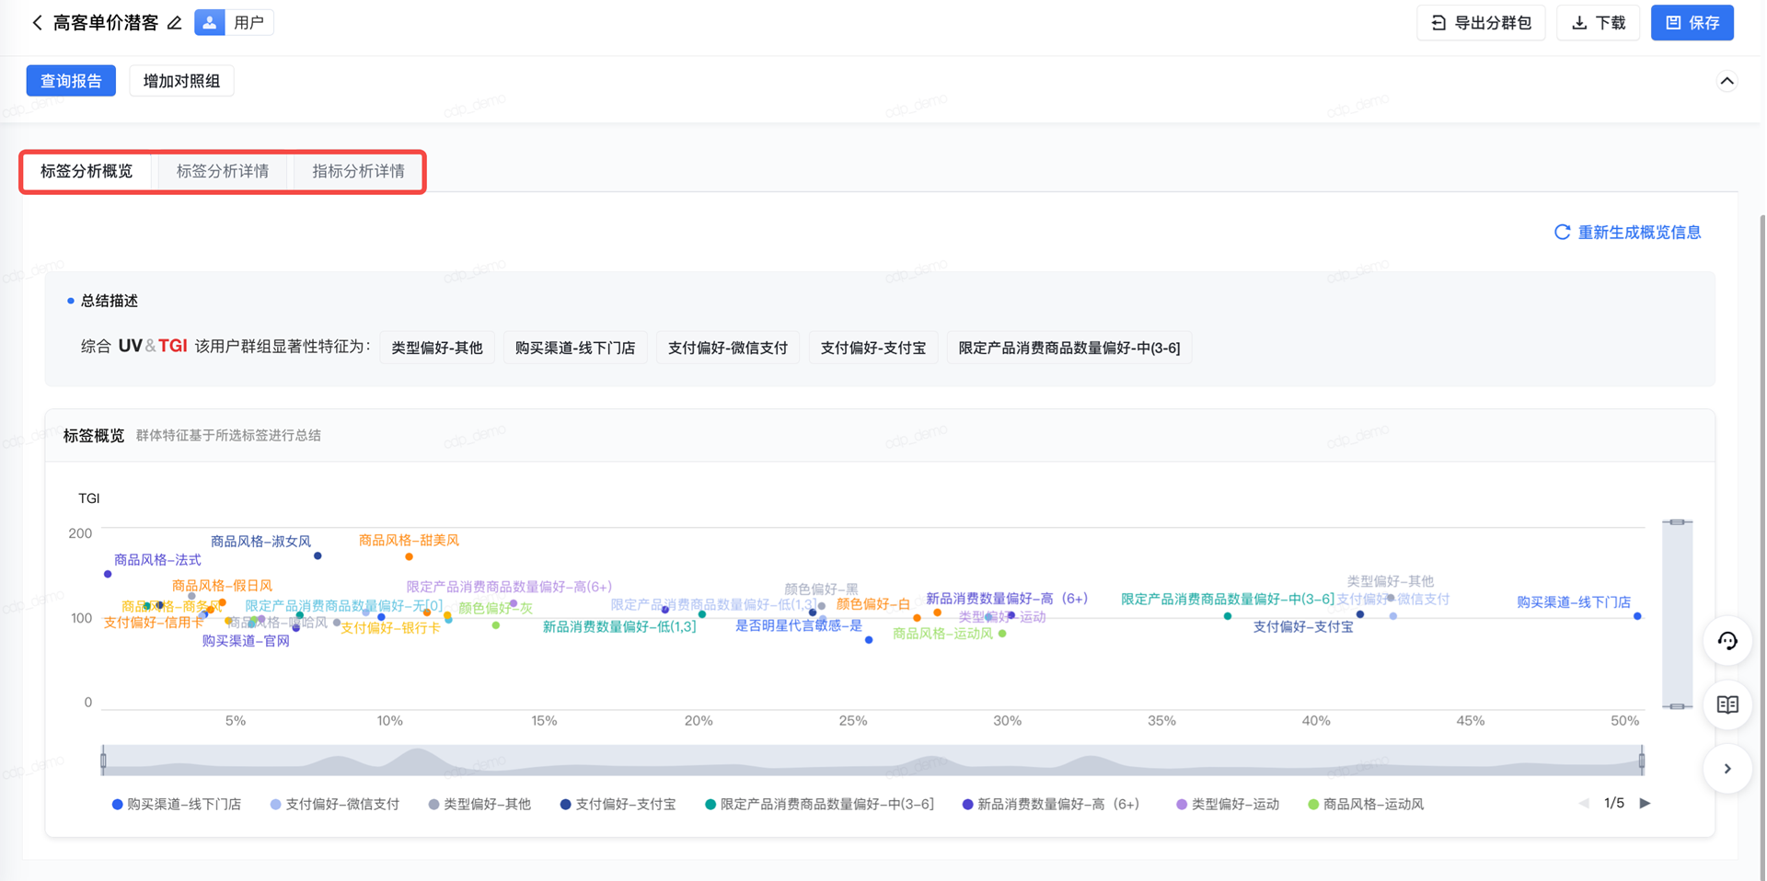The width and height of the screenshot is (1767, 881).
Task: Open the headset customer support icon
Action: (x=1727, y=641)
